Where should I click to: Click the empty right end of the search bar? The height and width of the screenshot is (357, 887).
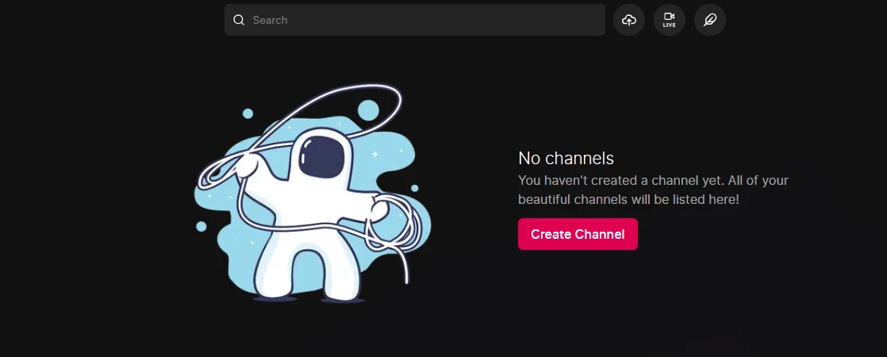coord(571,20)
